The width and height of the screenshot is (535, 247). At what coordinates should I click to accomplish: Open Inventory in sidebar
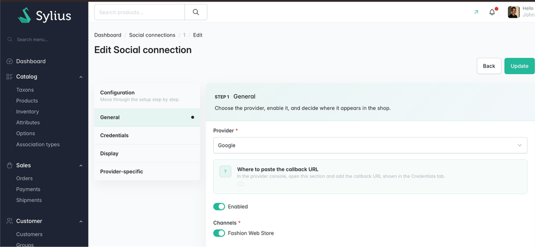(x=28, y=111)
